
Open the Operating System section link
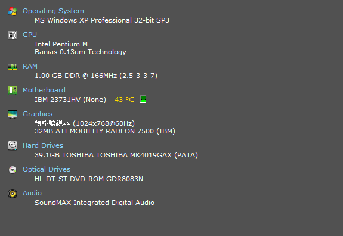coord(53,11)
